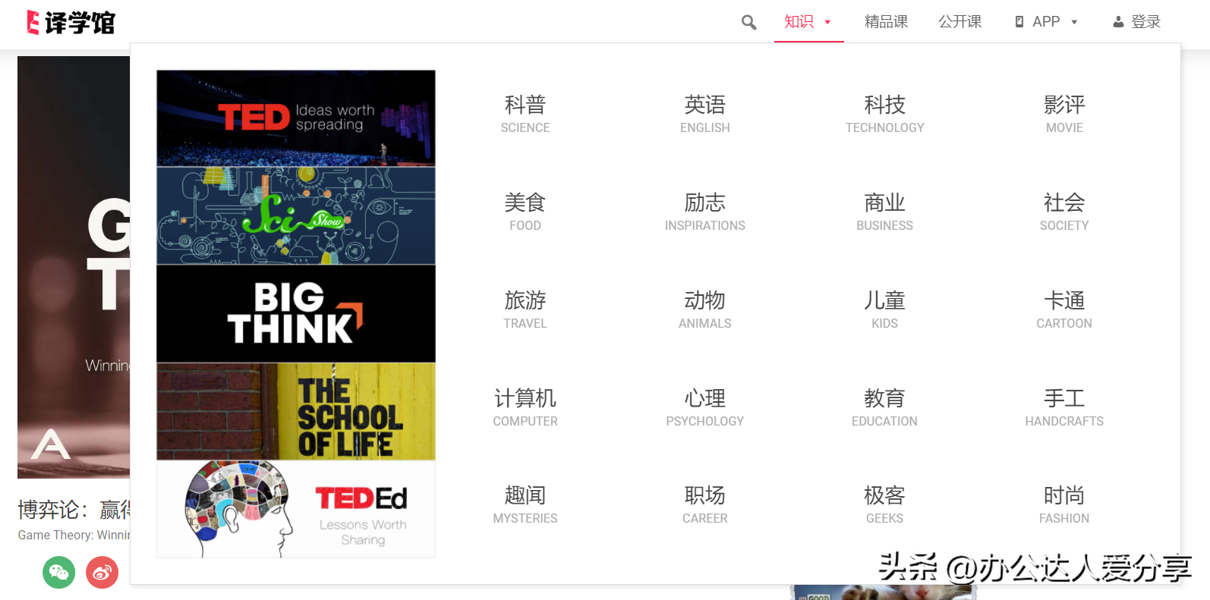Go to the 计算机 Computer category
Screen dimensions: 1210x600
[x=525, y=407]
